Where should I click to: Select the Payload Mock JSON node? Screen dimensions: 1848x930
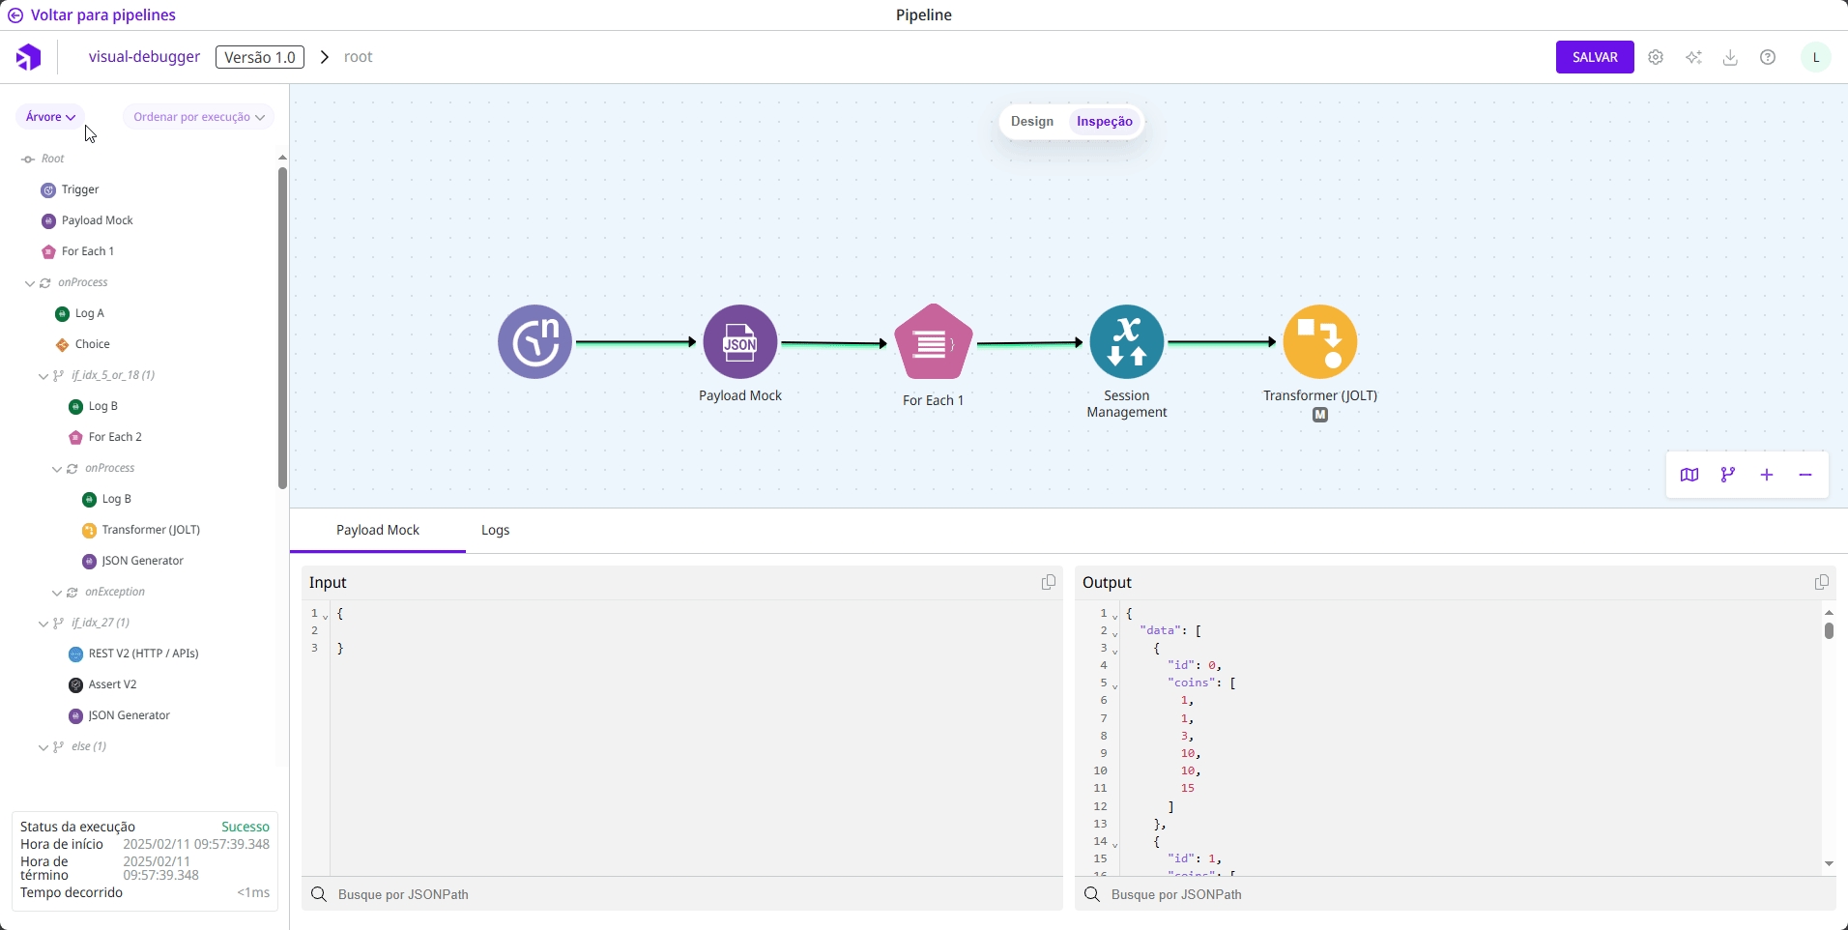(x=739, y=341)
